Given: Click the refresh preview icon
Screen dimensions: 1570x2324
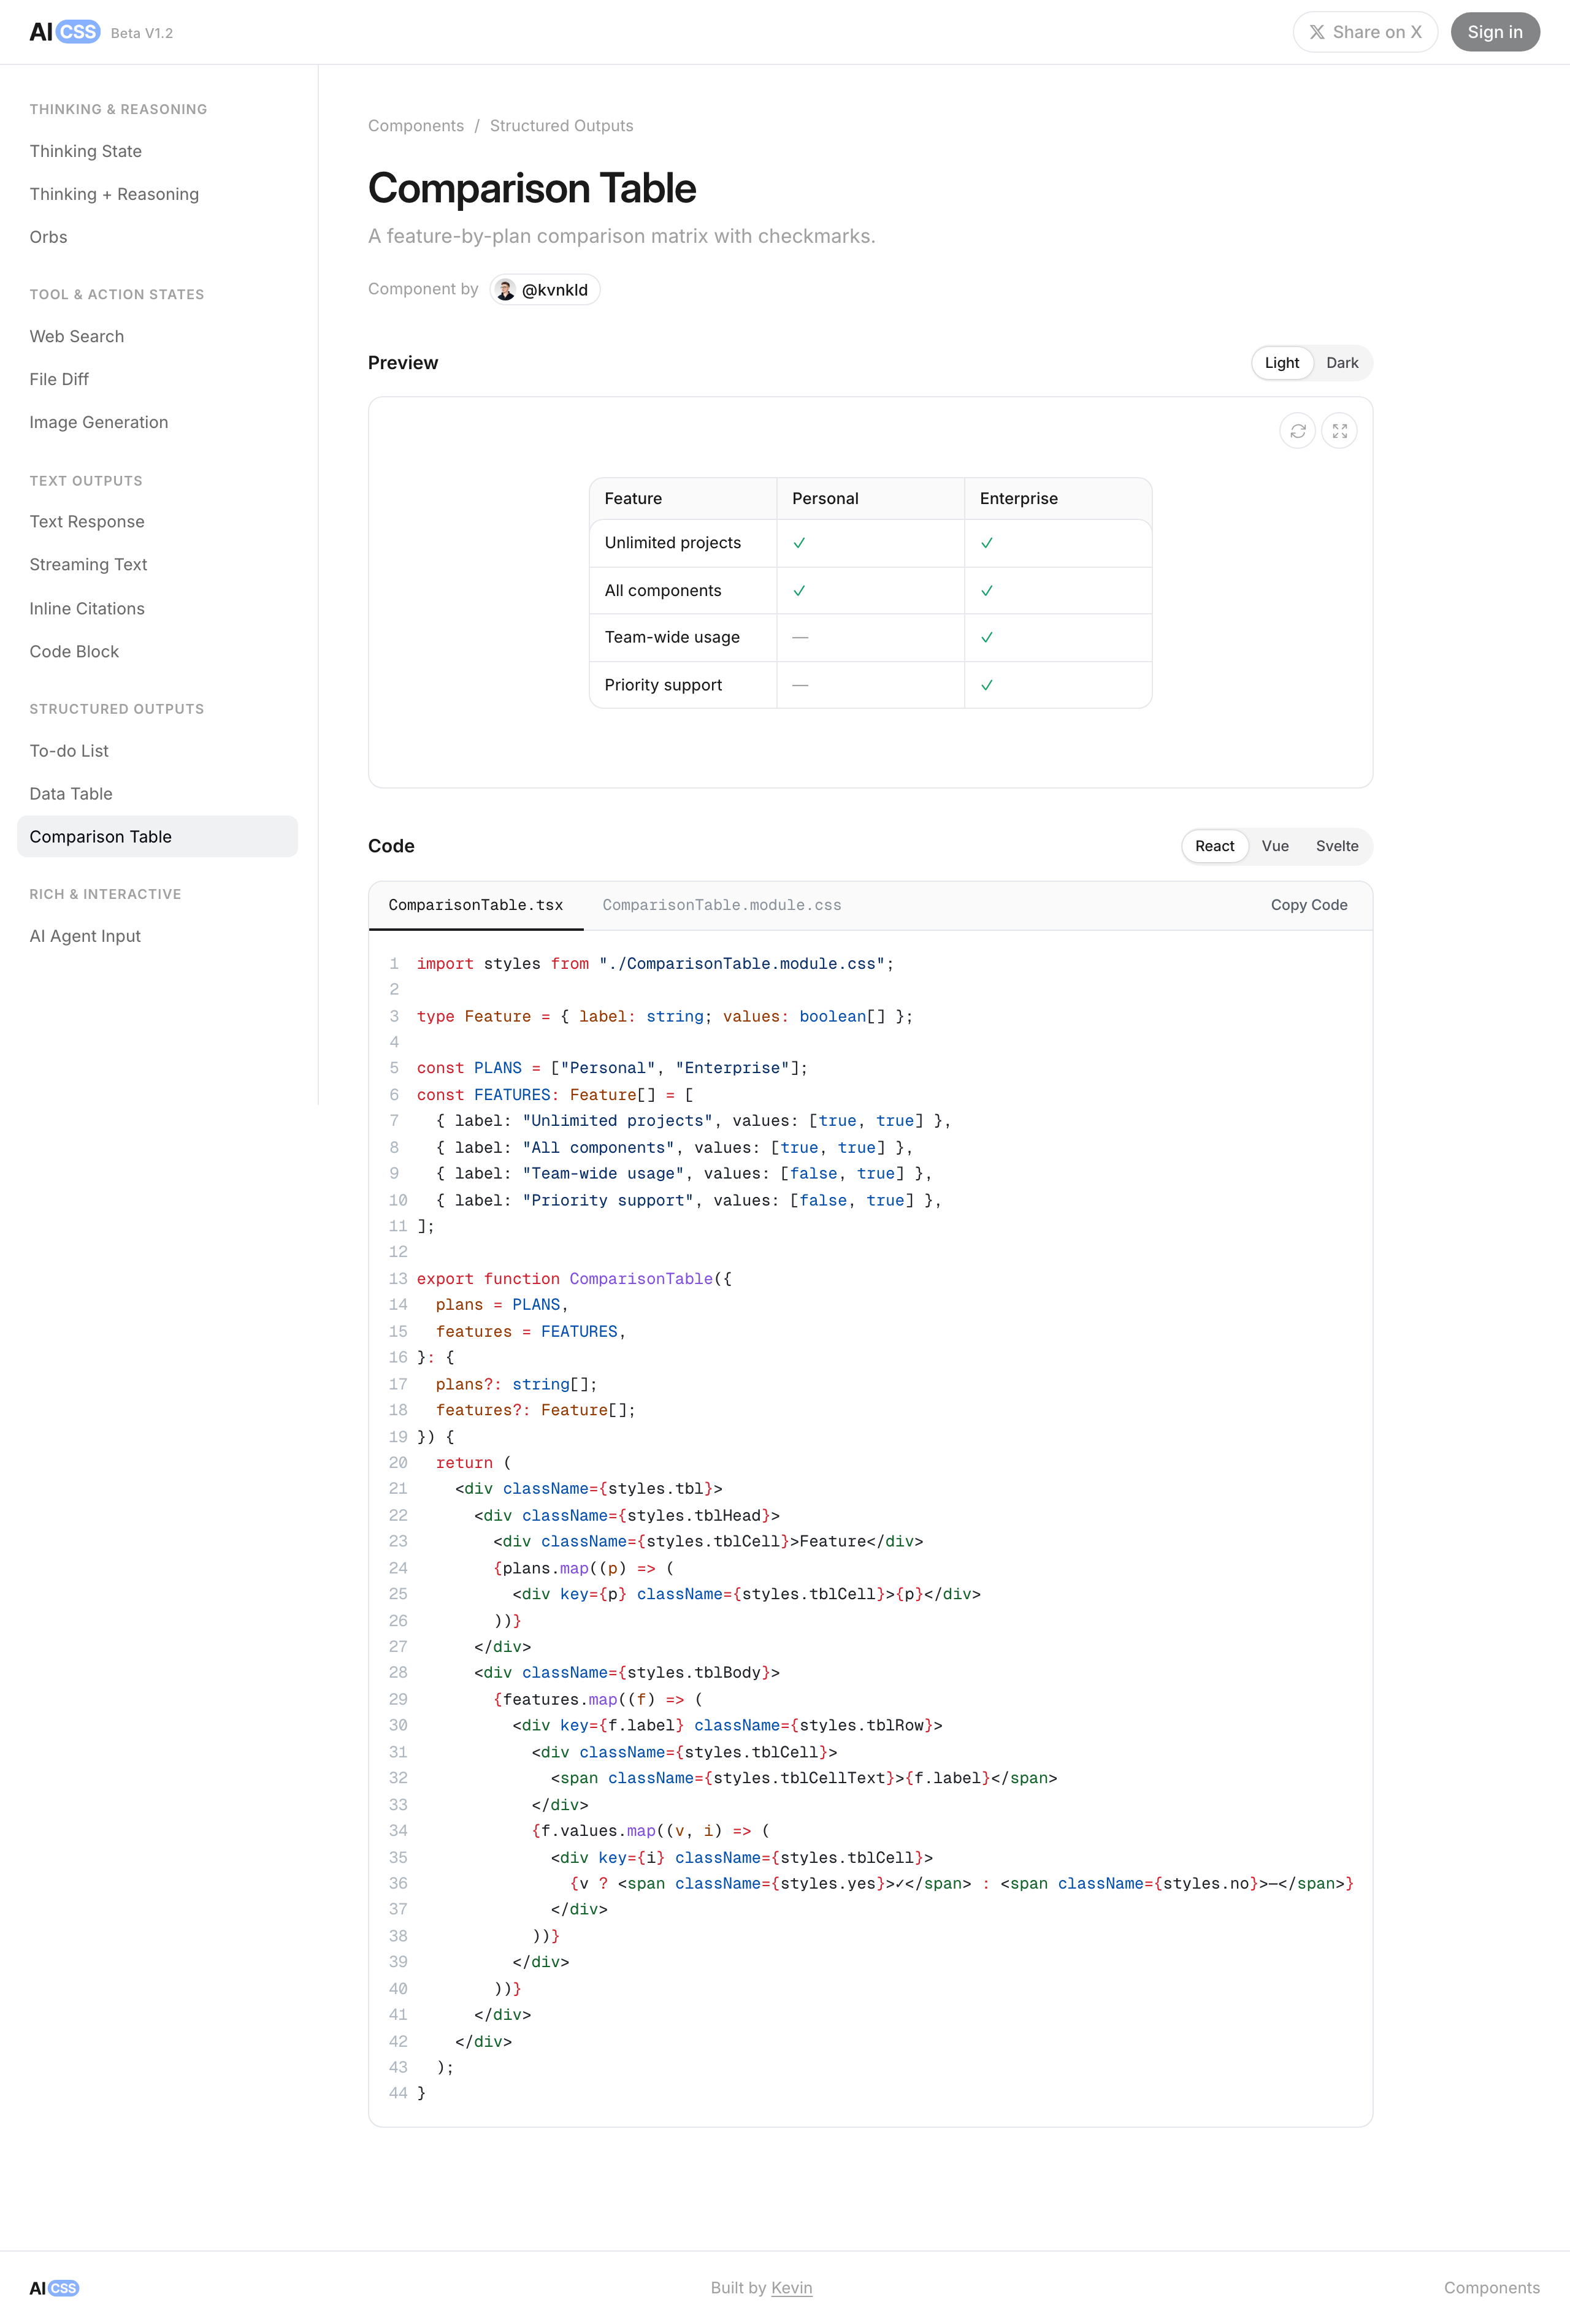Looking at the screenshot, I should coord(1297,431).
